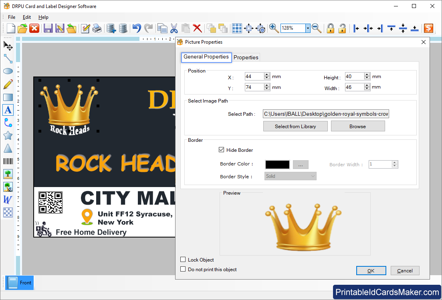Close the Picture Properties dialog
Image resolution: width=442 pixels, height=300 pixels.
click(424, 42)
